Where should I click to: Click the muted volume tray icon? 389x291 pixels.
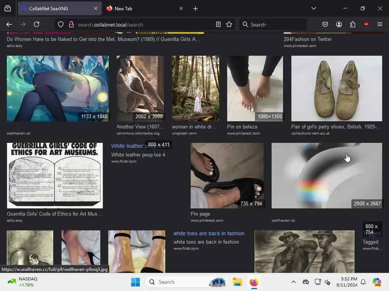pos(327,282)
